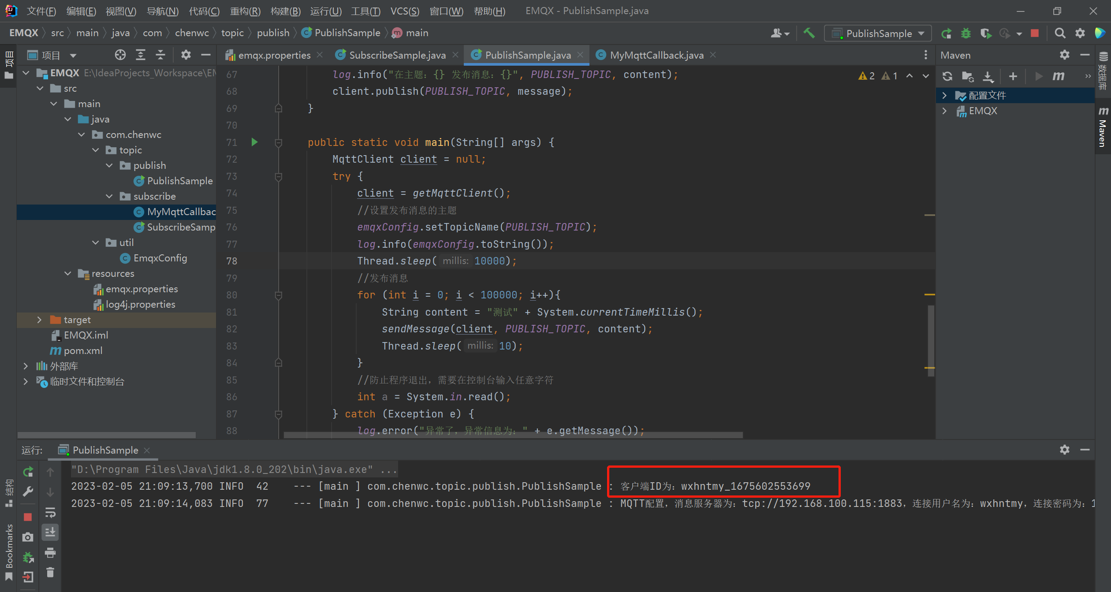Image resolution: width=1111 pixels, height=592 pixels.
Task: Expand all nodes in project tree toolbar
Action: tap(141, 55)
